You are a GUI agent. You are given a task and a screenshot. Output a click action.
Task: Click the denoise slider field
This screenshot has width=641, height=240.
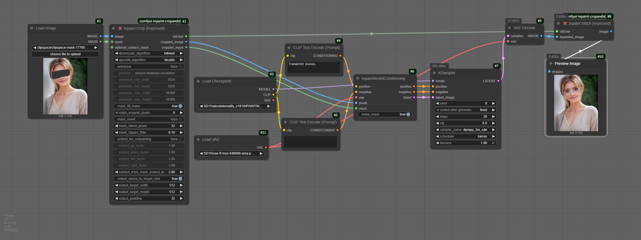coord(465,143)
